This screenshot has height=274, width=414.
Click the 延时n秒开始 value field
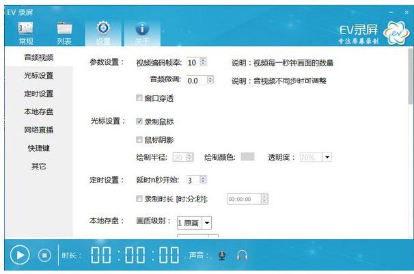193,180
